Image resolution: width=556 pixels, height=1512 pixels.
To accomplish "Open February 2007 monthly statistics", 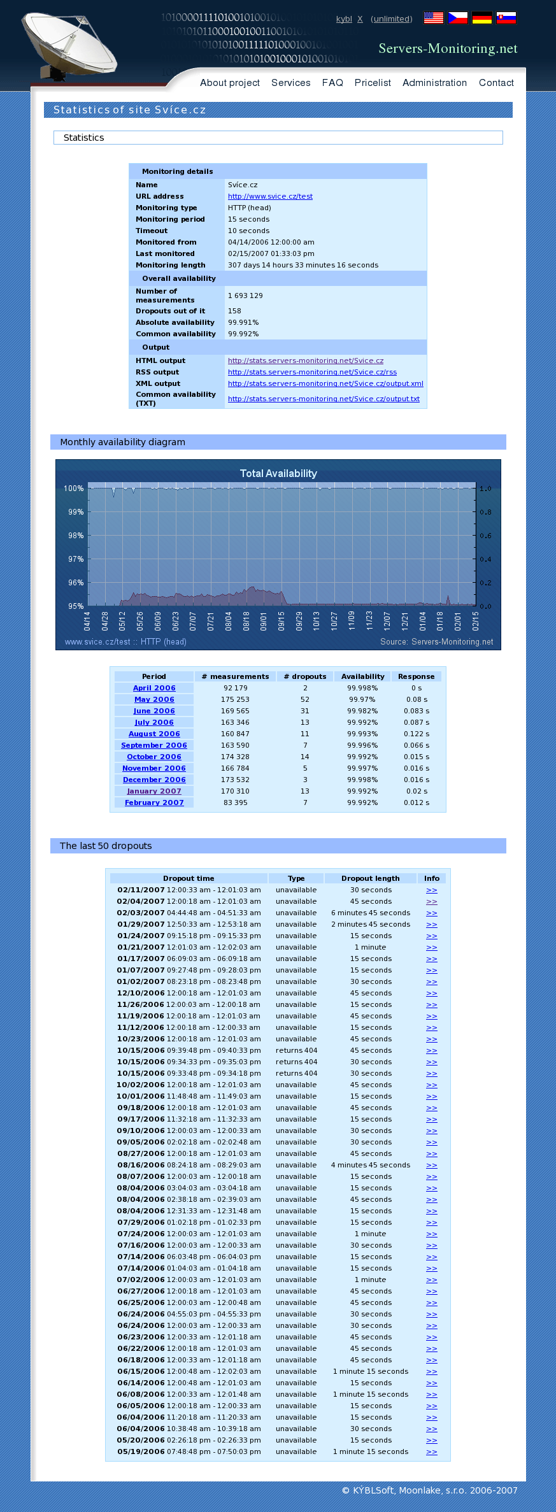I will (154, 802).
